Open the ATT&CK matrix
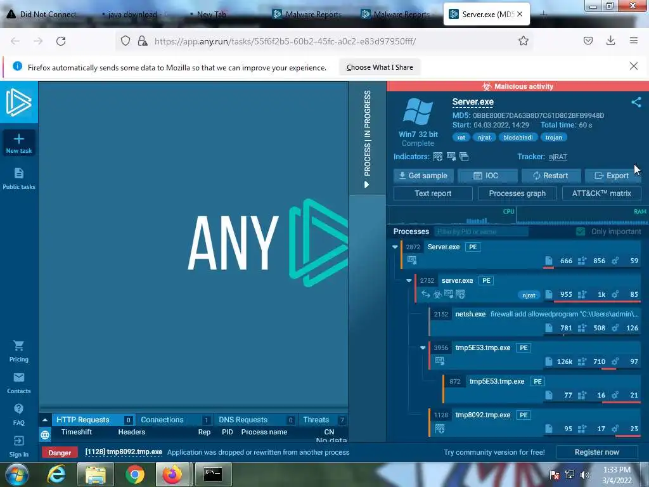The width and height of the screenshot is (649, 487). [601, 193]
